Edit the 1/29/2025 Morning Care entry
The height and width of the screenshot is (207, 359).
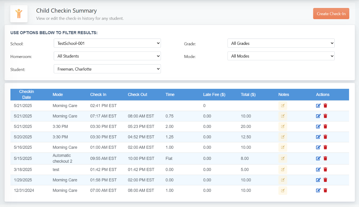coord(318,180)
